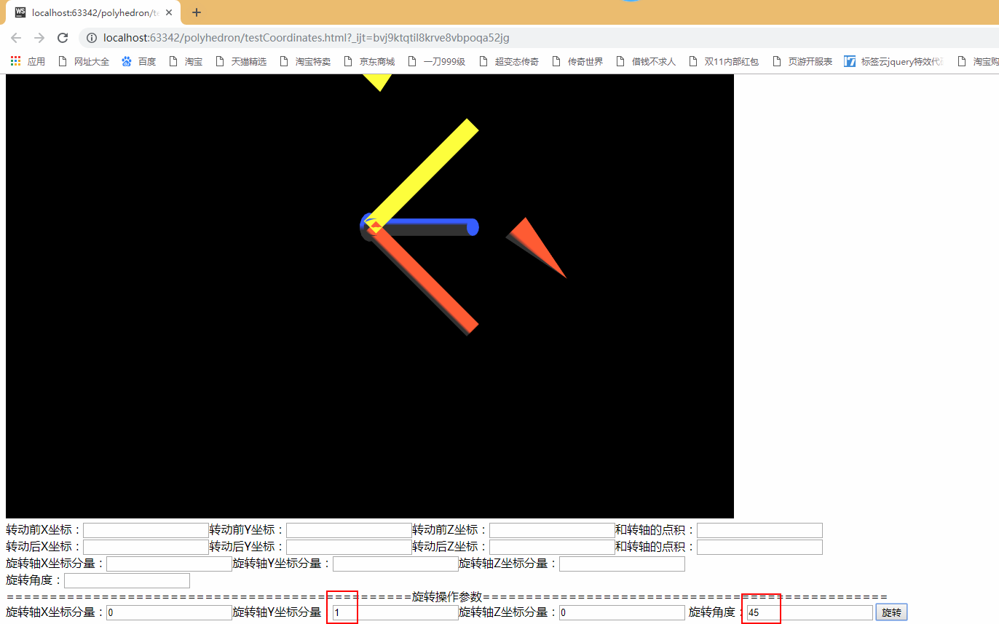Viewport: 999px width, 624px height.
Task: Open the 传奇世界 bookmark
Action: click(577, 61)
